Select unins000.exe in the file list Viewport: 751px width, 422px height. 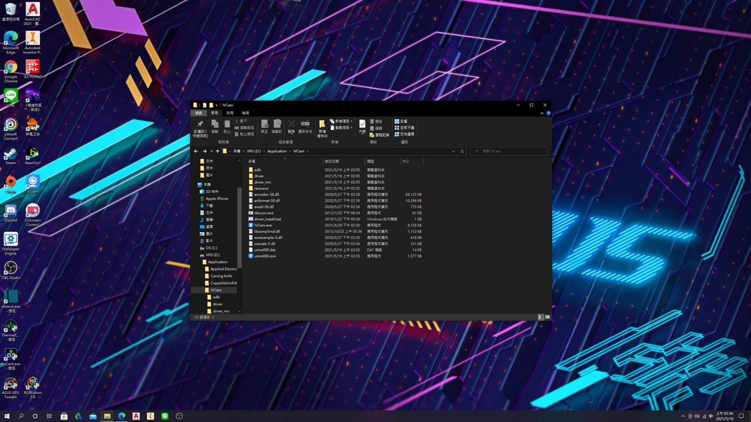pos(262,256)
